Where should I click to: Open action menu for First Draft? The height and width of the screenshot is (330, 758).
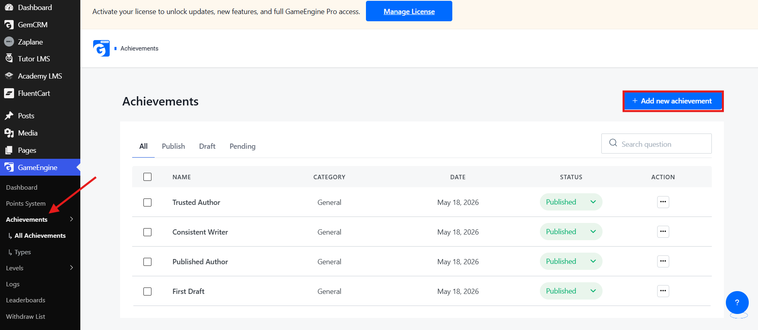663,291
